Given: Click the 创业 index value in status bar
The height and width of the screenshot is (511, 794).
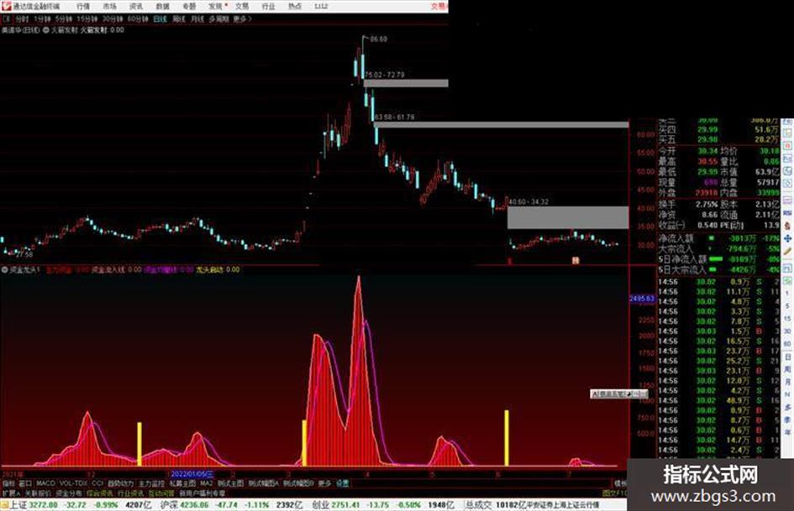Looking at the screenshot, I should (x=346, y=505).
